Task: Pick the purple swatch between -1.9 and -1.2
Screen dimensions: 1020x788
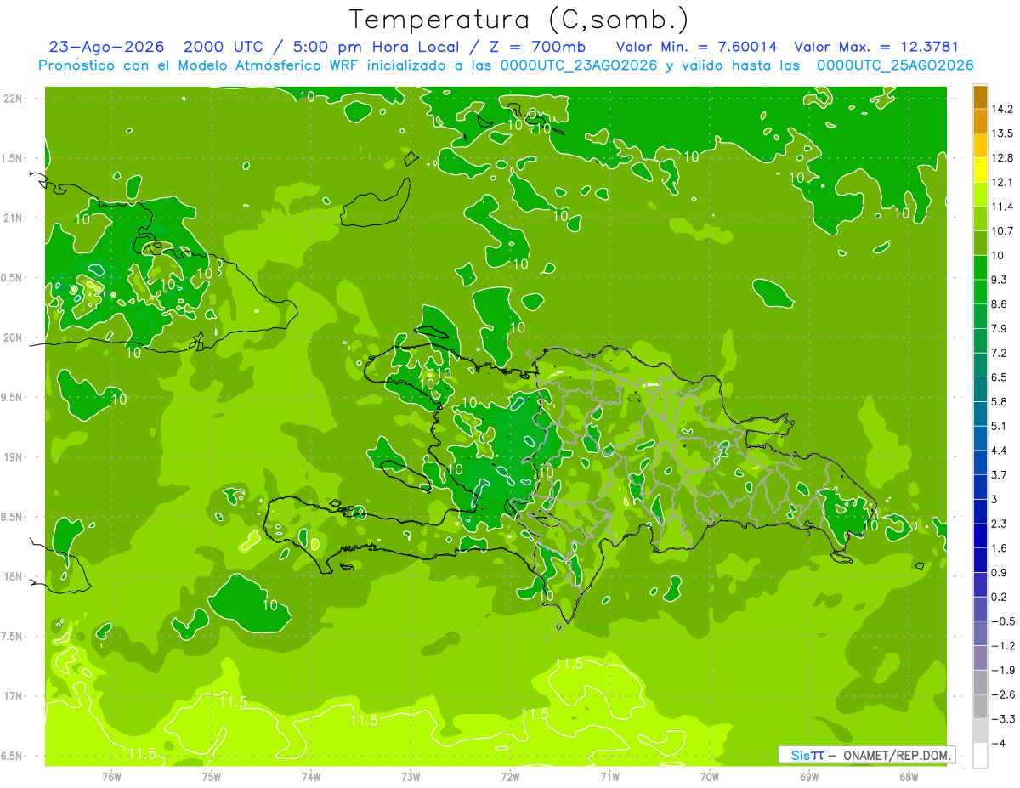Action: 980,658
